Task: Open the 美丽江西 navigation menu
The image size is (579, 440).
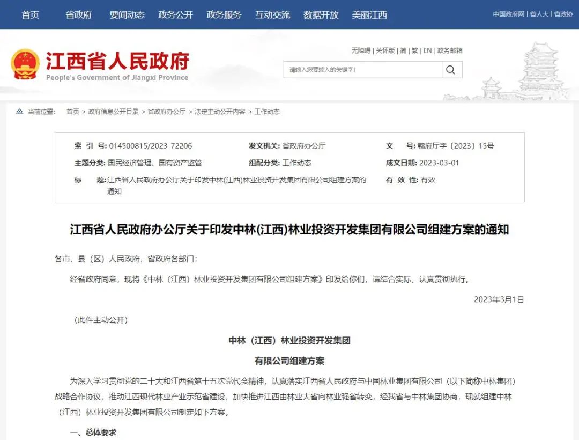Action: pyautogui.click(x=369, y=15)
